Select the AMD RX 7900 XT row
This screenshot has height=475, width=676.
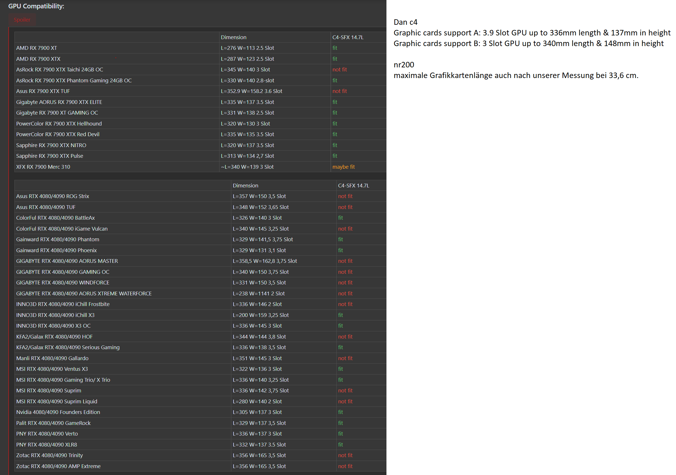[37, 48]
